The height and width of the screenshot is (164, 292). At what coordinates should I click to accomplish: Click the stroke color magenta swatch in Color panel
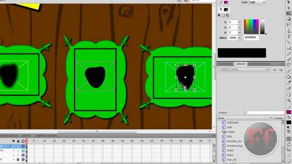tap(226, 2)
